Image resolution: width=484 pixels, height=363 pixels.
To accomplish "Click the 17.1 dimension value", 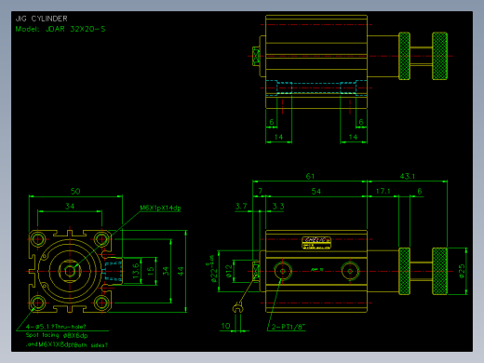I will click(x=383, y=191).
